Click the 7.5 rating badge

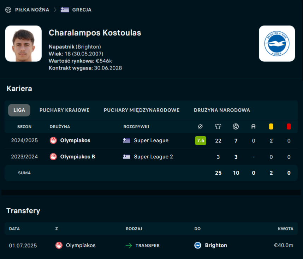pos(201,140)
